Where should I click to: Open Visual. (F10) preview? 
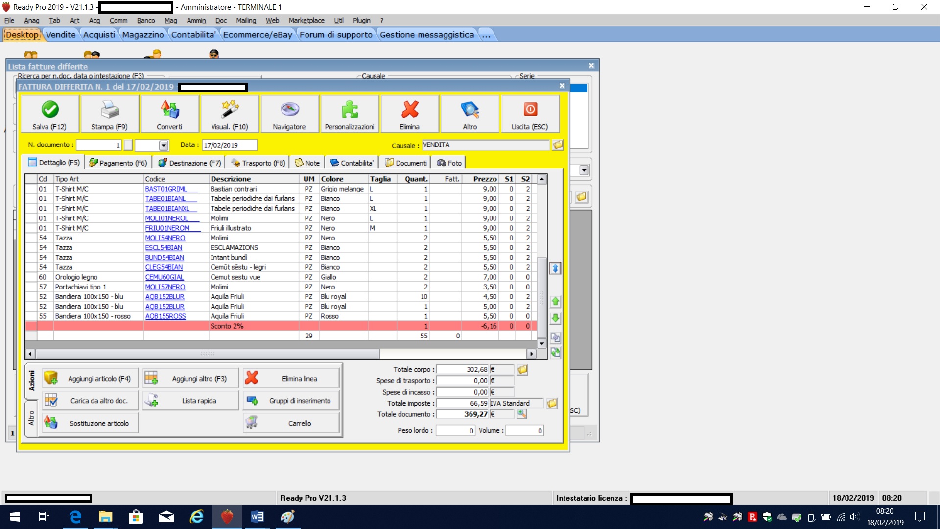[x=230, y=114]
